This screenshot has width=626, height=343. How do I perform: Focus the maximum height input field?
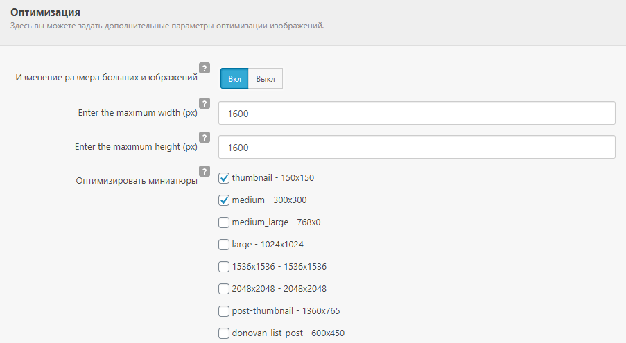pos(417,147)
